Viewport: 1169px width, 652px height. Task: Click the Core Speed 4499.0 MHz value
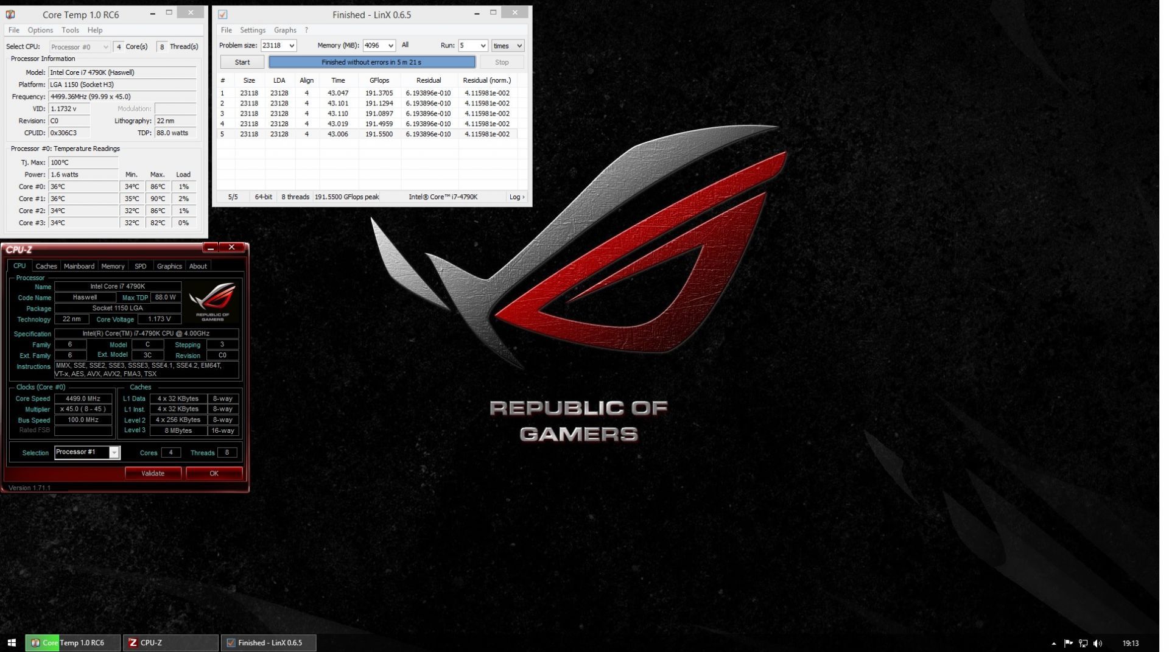coord(83,399)
